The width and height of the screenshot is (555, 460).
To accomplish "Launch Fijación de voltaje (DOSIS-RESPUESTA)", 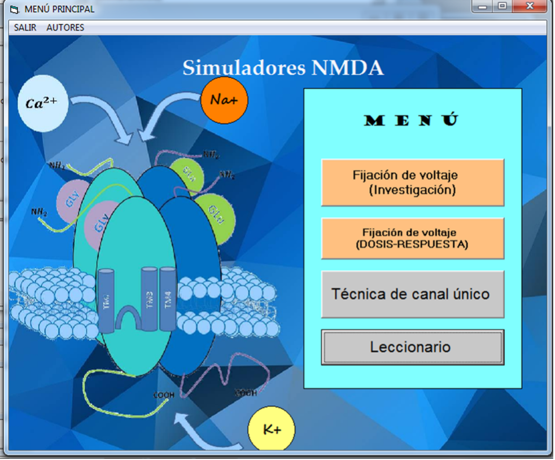I will pos(412,238).
